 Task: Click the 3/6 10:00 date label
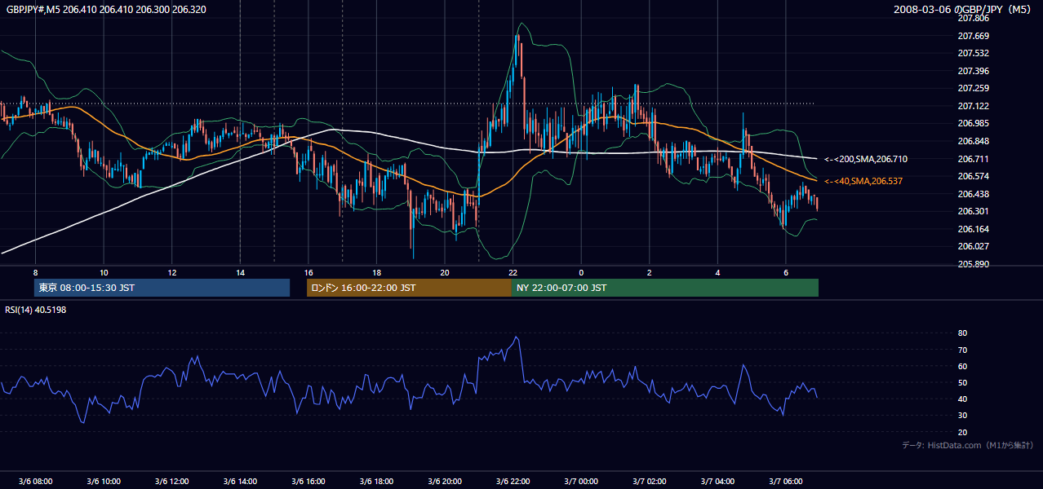pos(104,482)
